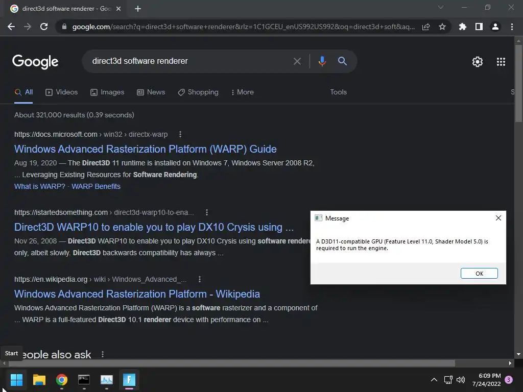This screenshot has height=392, width=523.
Task: Open the WARP Wikipedia result
Action: 137,294
